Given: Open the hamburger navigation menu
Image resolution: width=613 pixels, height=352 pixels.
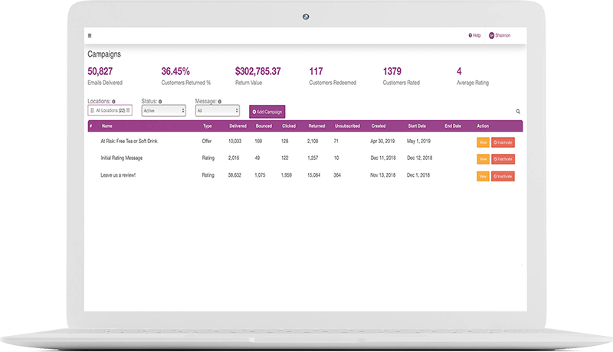Looking at the screenshot, I should click(90, 35).
